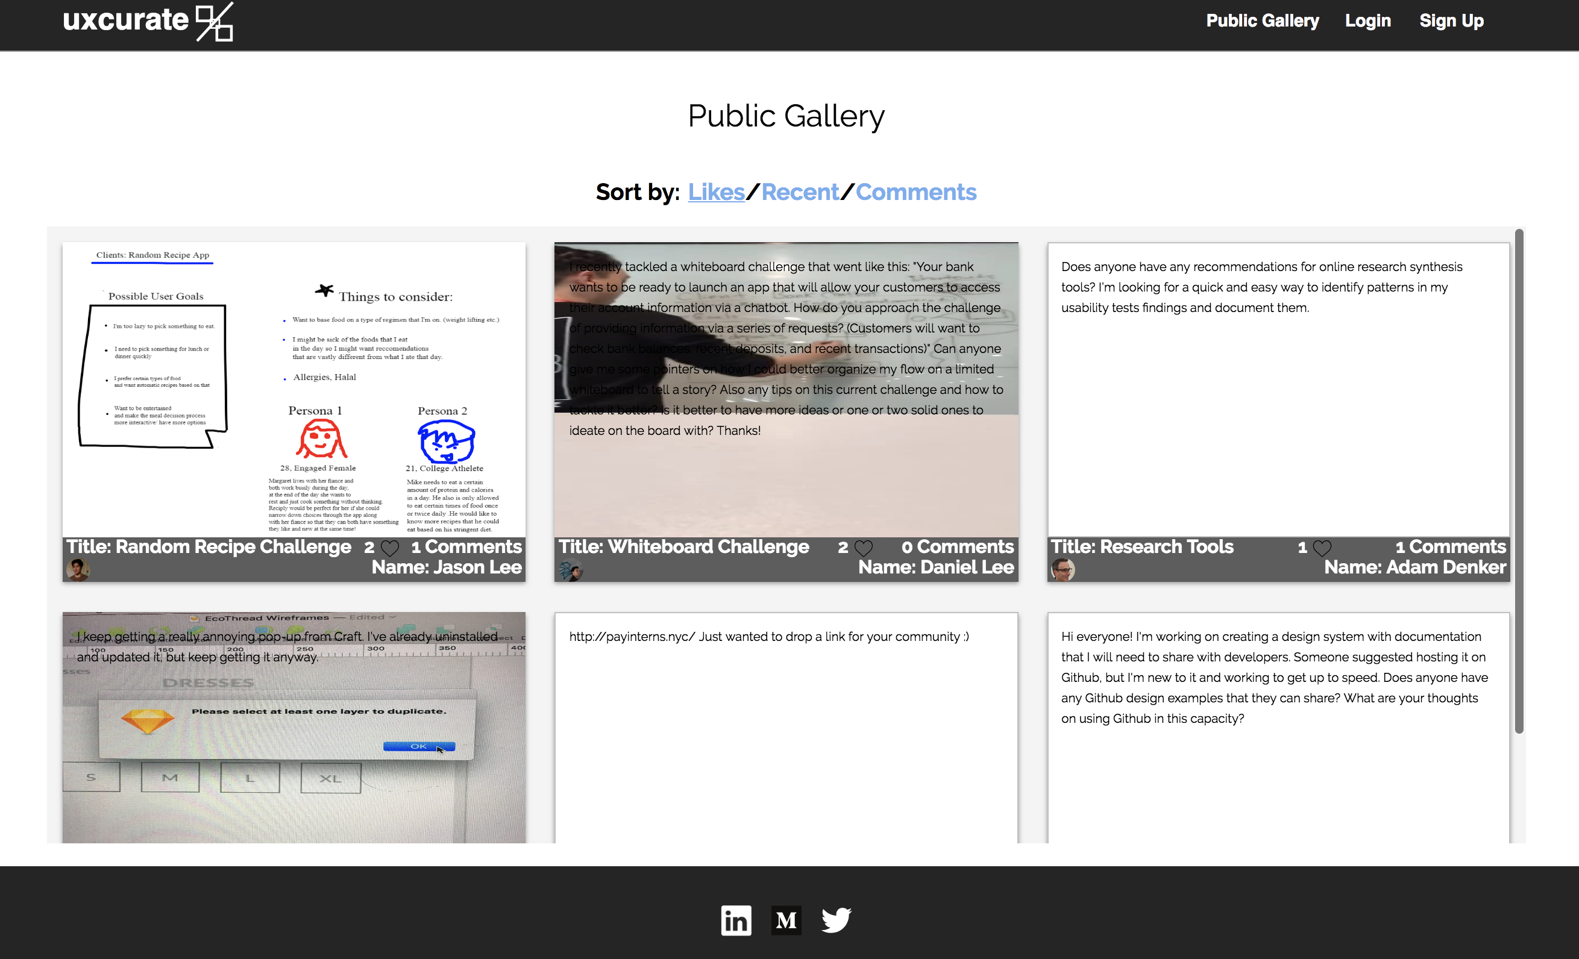Sort the gallery by Comments
The height and width of the screenshot is (959, 1579).
click(x=917, y=192)
